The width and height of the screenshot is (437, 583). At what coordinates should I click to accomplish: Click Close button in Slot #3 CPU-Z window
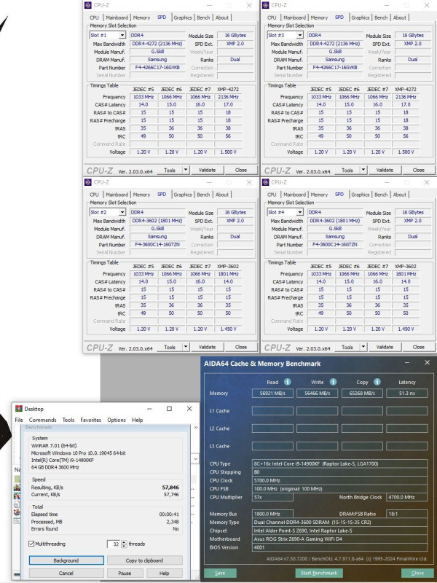[x=418, y=170]
